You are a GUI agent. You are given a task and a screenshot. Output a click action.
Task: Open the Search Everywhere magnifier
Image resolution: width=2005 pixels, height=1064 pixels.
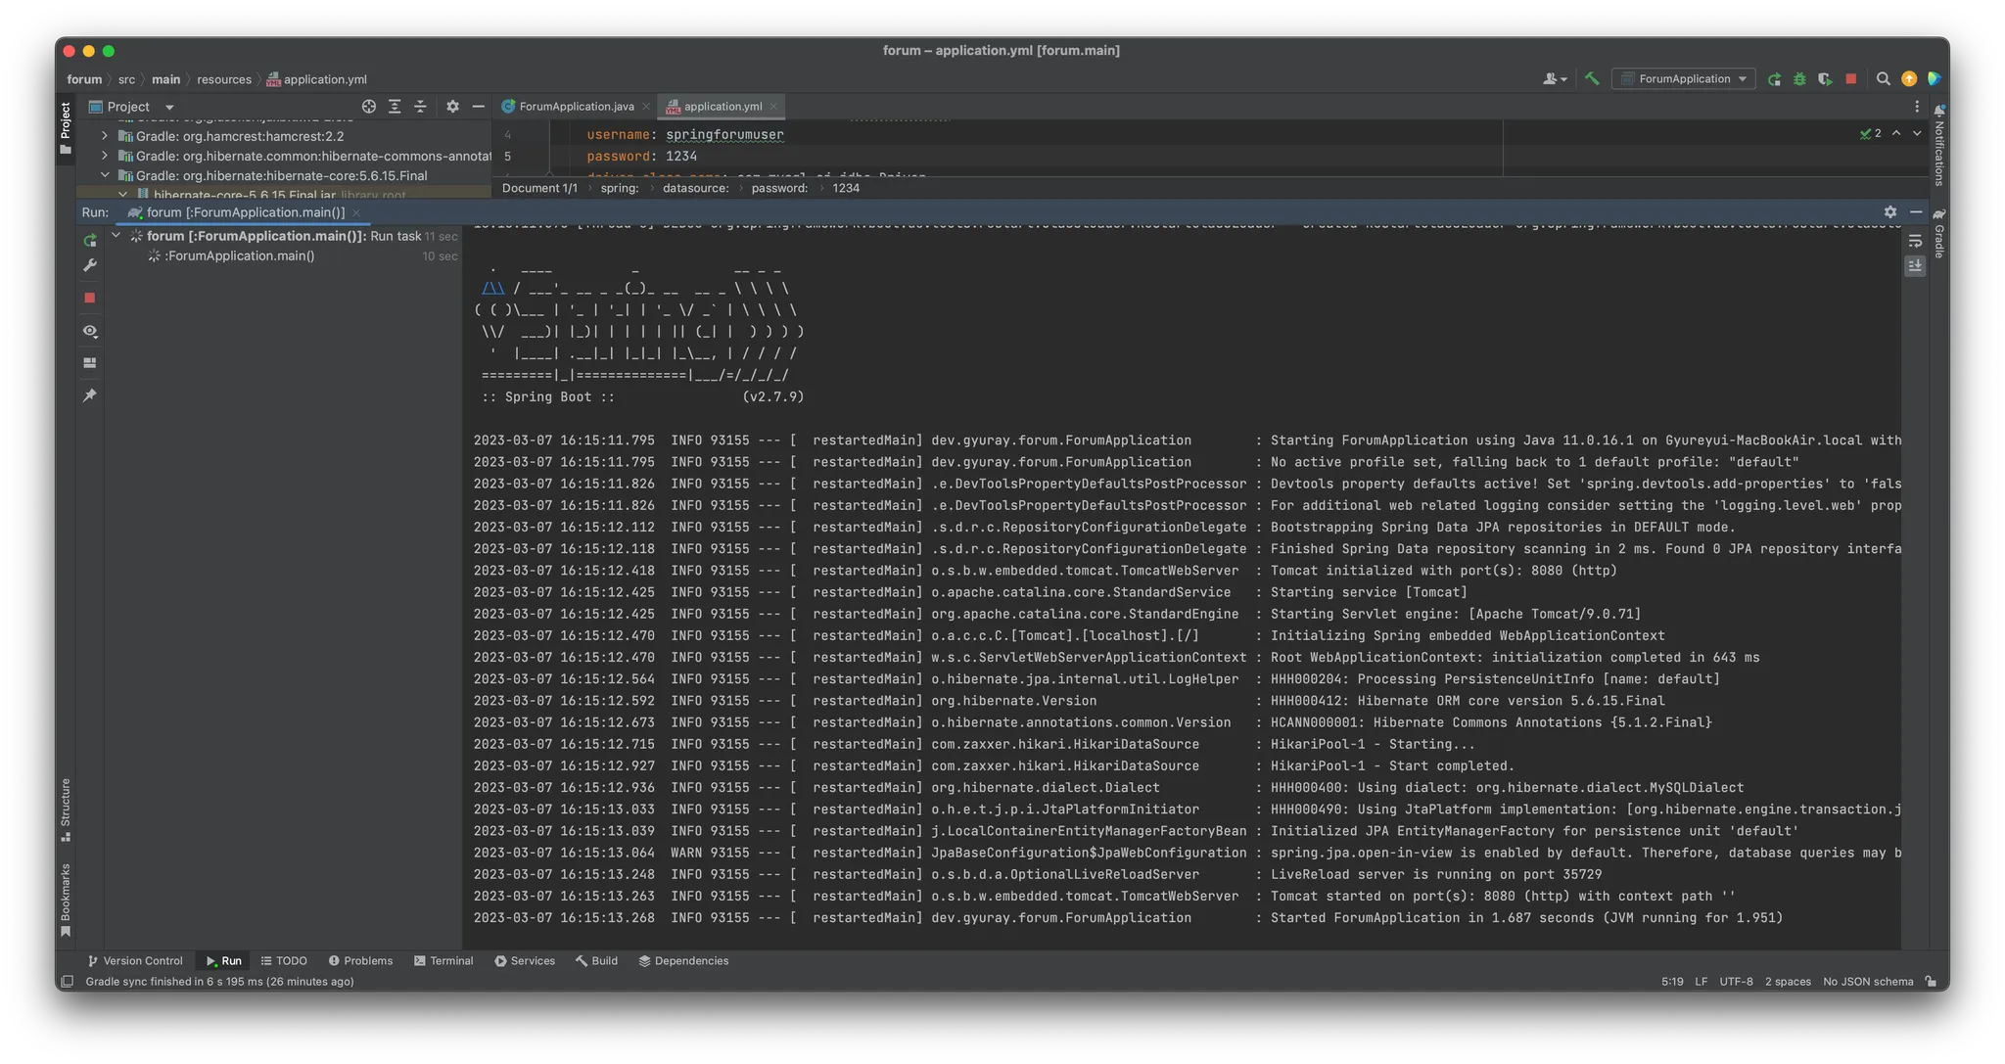coord(1883,79)
